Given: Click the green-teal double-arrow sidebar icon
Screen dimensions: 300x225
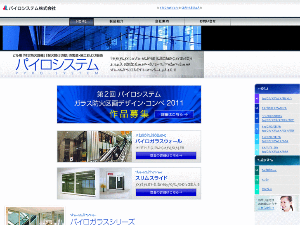Looking at the screenshot, I should pyautogui.click(x=257, y=180).
